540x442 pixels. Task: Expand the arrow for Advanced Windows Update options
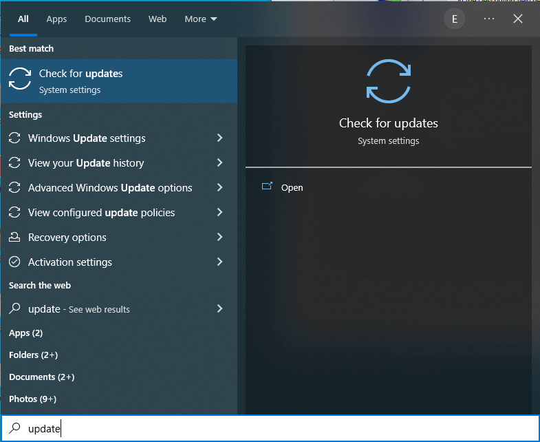219,188
